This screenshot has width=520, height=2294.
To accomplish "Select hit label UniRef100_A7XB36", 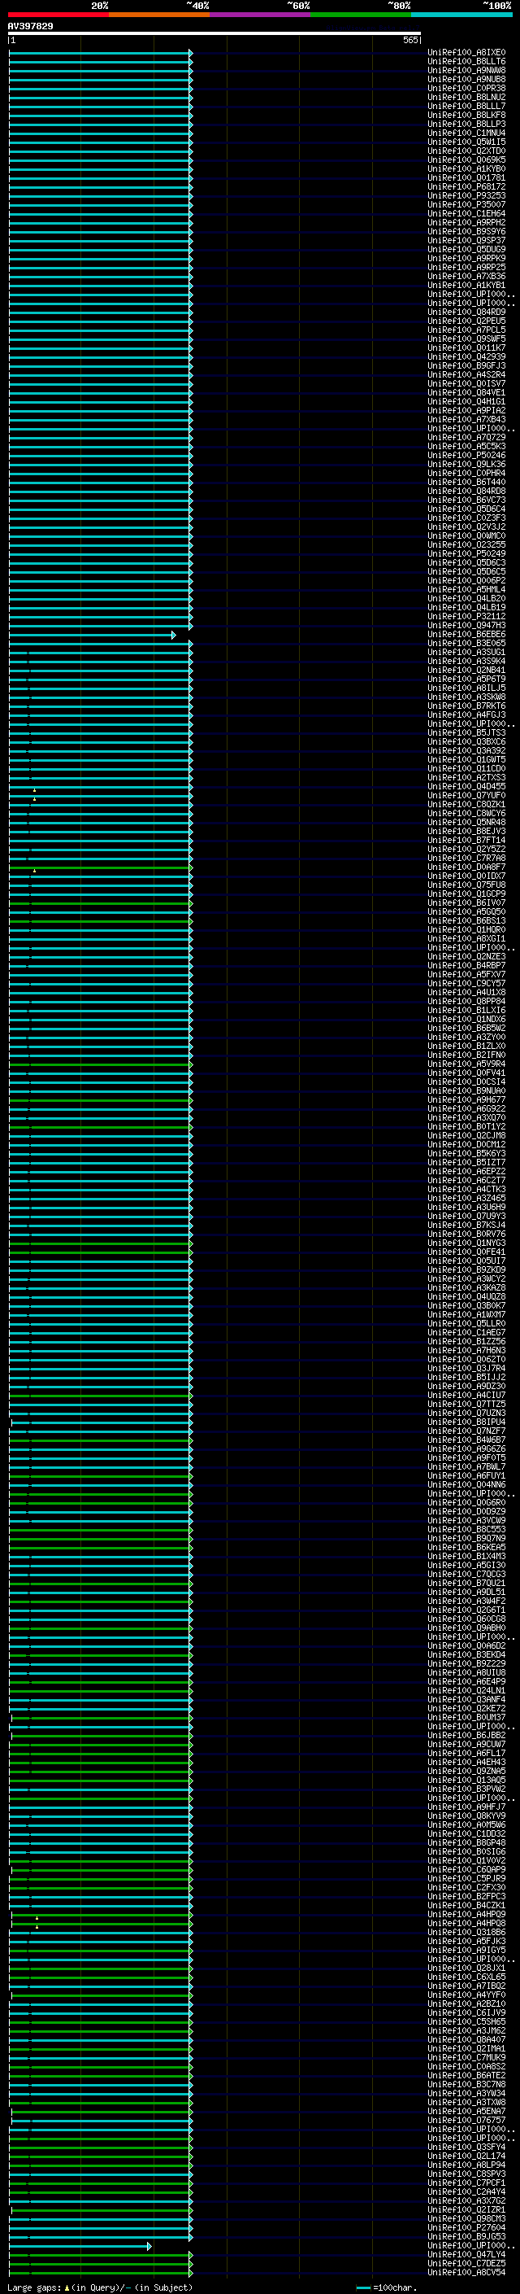I will 466,276.
